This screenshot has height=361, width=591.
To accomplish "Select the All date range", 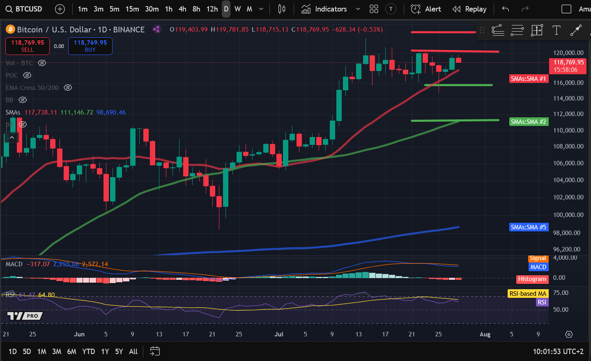I will [133, 352].
